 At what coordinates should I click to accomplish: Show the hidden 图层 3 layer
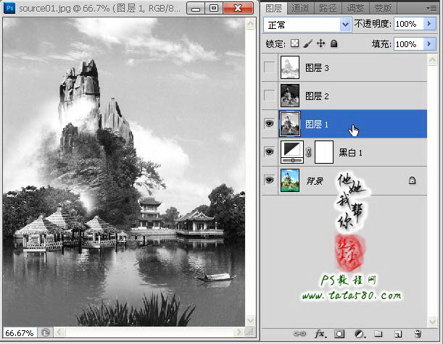click(270, 67)
